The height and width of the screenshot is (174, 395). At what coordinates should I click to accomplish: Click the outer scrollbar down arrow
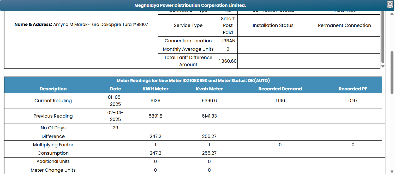tap(392, 171)
